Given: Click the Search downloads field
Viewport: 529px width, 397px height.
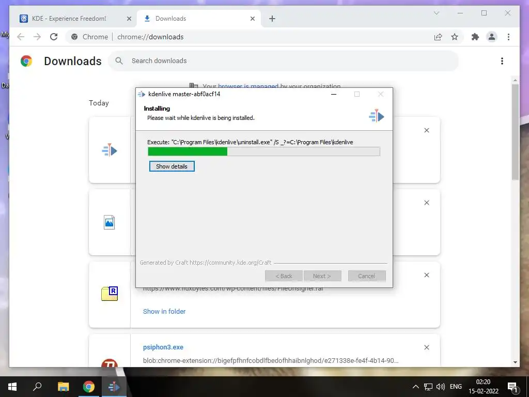Looking at the screenshot, I should click(284, 61).
